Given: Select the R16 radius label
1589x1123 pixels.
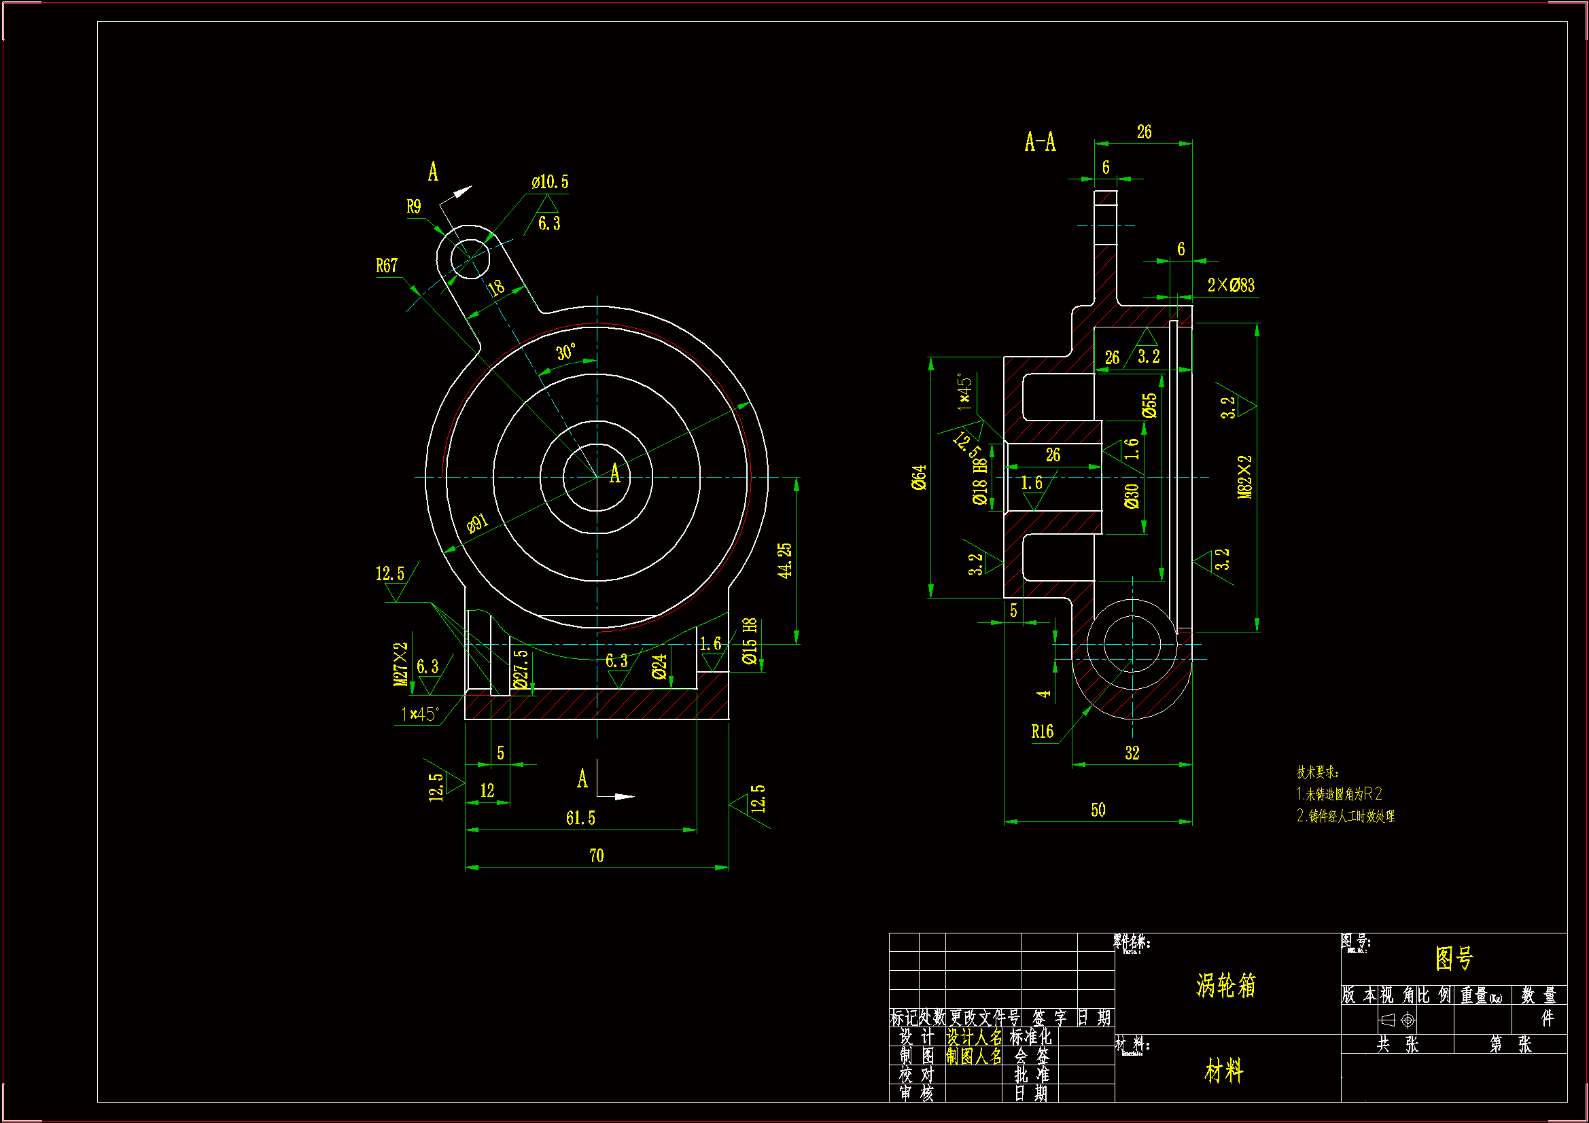Looking at the screenshot, I should click(x=1043, y=732).
